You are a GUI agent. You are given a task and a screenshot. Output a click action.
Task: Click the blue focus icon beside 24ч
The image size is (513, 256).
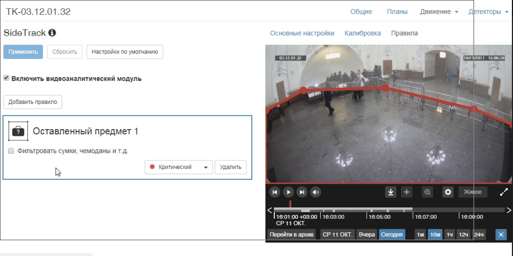tap(501, 235)
